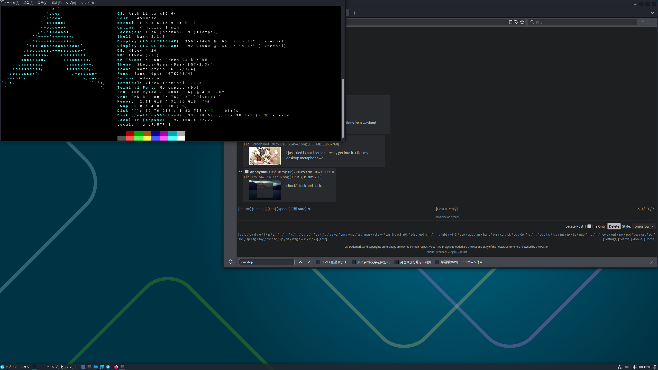
Task: Toggle reader view in Firefox address bar
Action: point(511,22)
